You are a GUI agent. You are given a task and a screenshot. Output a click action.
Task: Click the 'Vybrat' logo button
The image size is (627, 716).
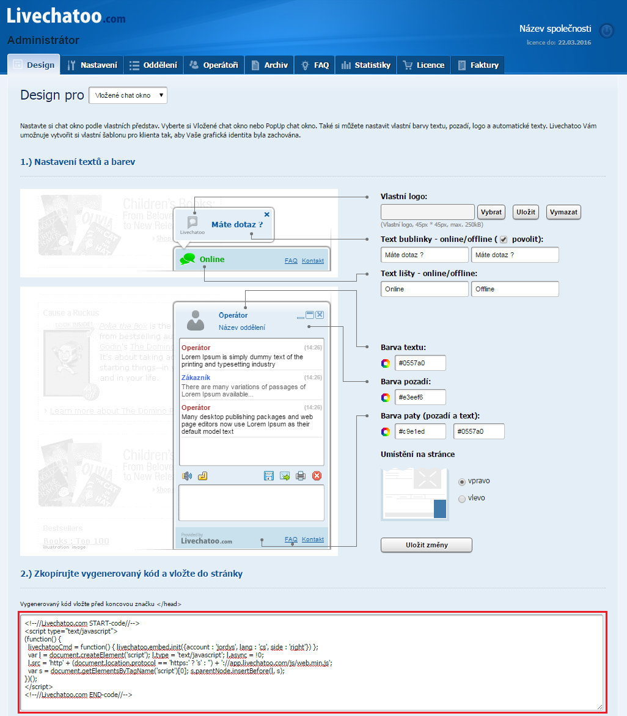click(491, 212)
